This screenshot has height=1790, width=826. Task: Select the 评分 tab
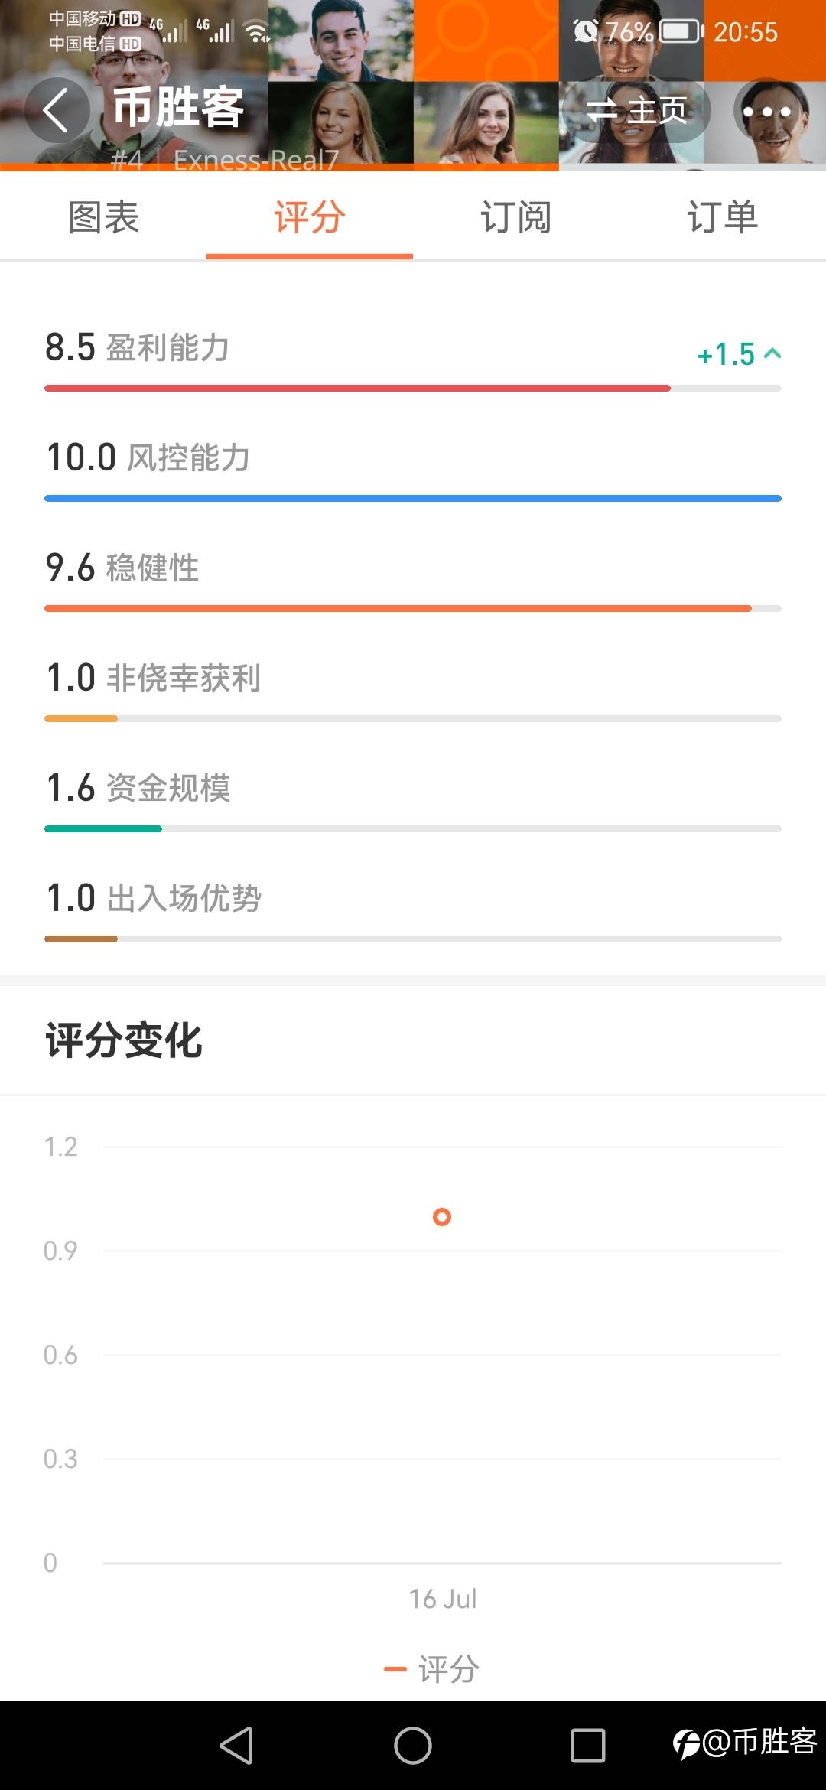pos(310,217)
